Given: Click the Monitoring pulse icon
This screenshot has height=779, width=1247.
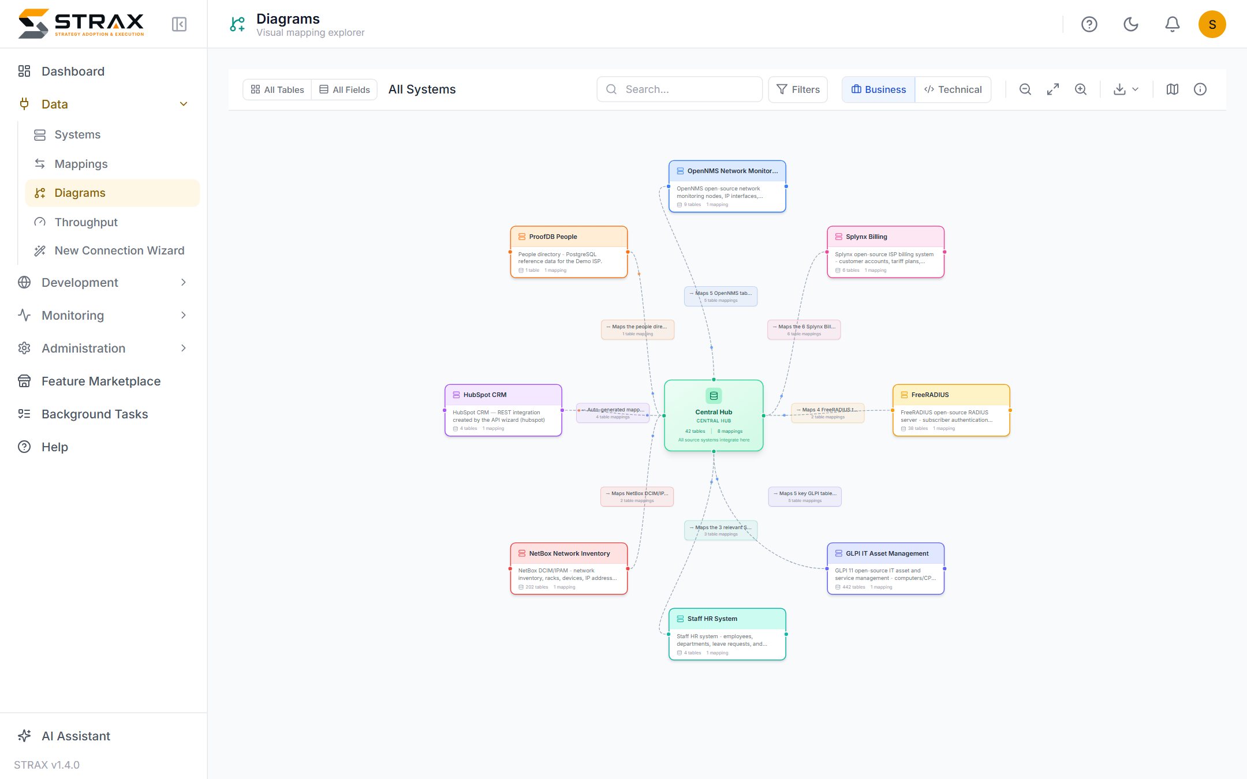Looking at the screenshot, I should (x=24, y=316).
